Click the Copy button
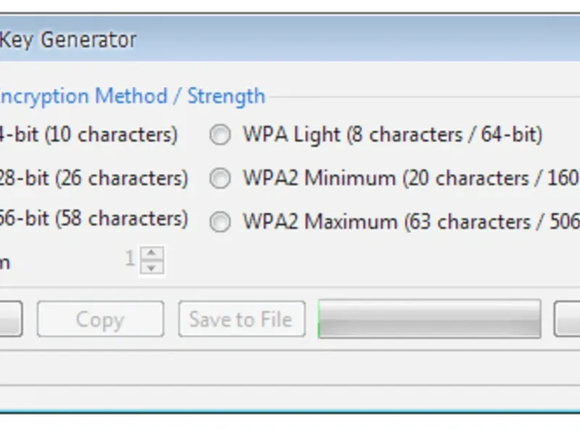 point(100,319)
